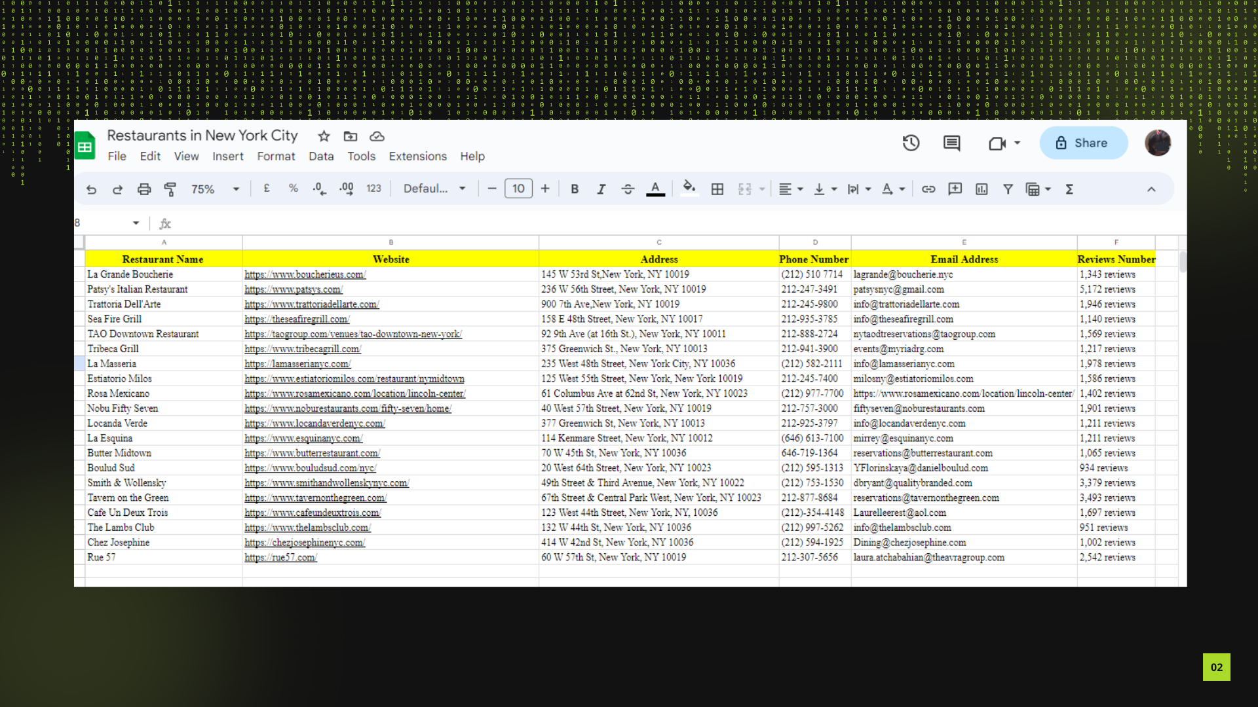Open the Tools menu
Screen dimensions: 1258x707
pos(361,156)
